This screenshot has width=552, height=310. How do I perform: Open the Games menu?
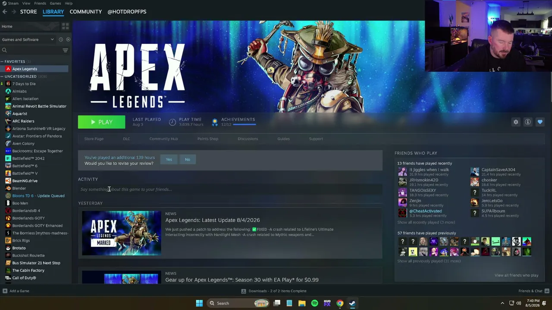(x=55, y=3)
